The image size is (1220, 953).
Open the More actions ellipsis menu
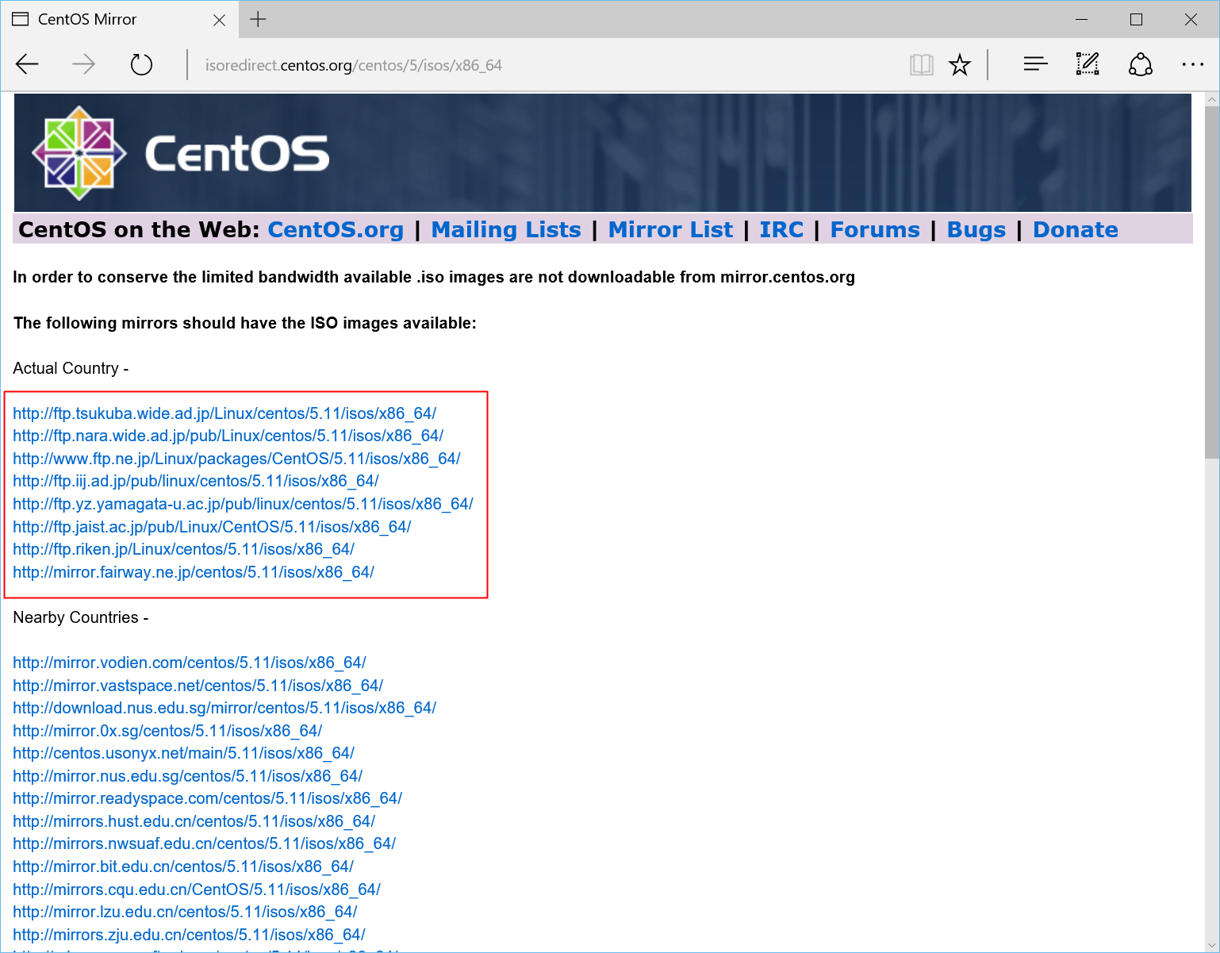[1192, 64]
